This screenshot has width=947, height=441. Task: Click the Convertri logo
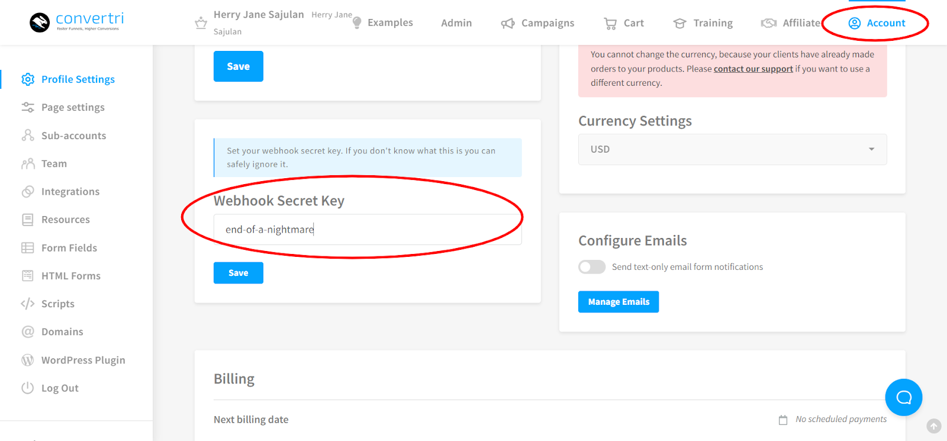pyautogui.click(x=77, y=22)
